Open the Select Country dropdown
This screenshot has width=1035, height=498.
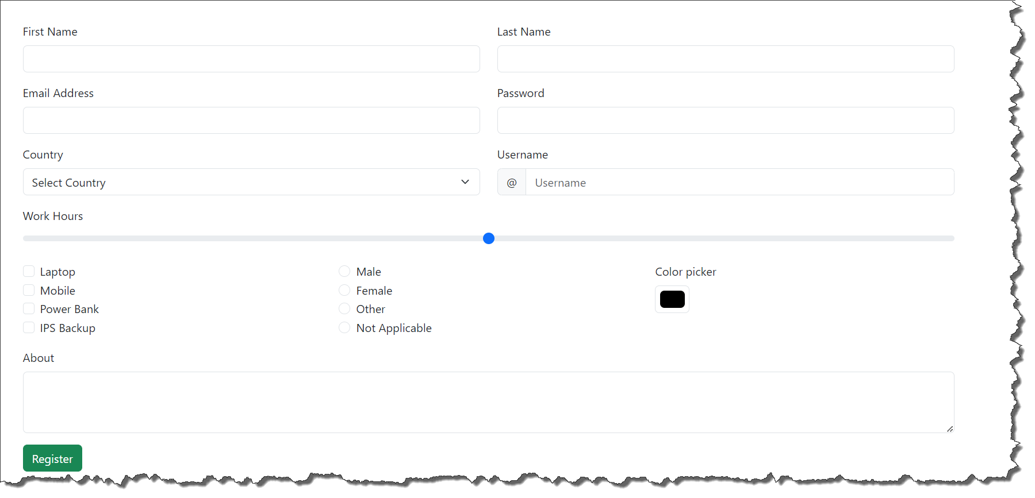pos(251,182)
